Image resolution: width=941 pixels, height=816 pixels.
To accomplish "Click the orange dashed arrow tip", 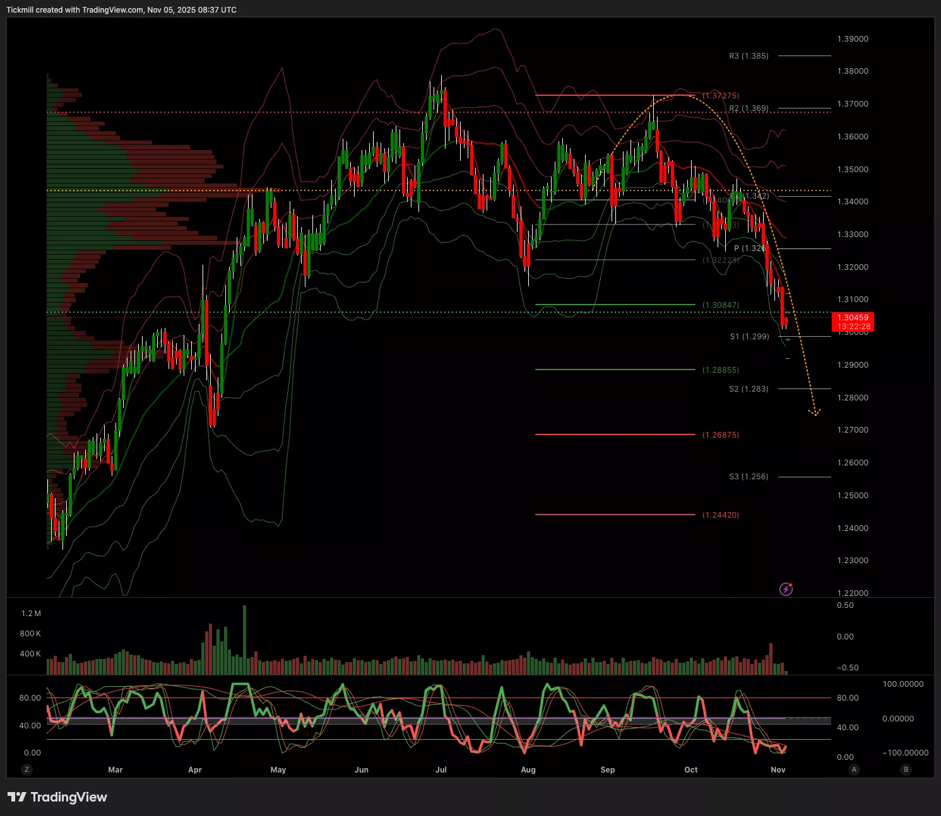I will [x=815, y=414].
